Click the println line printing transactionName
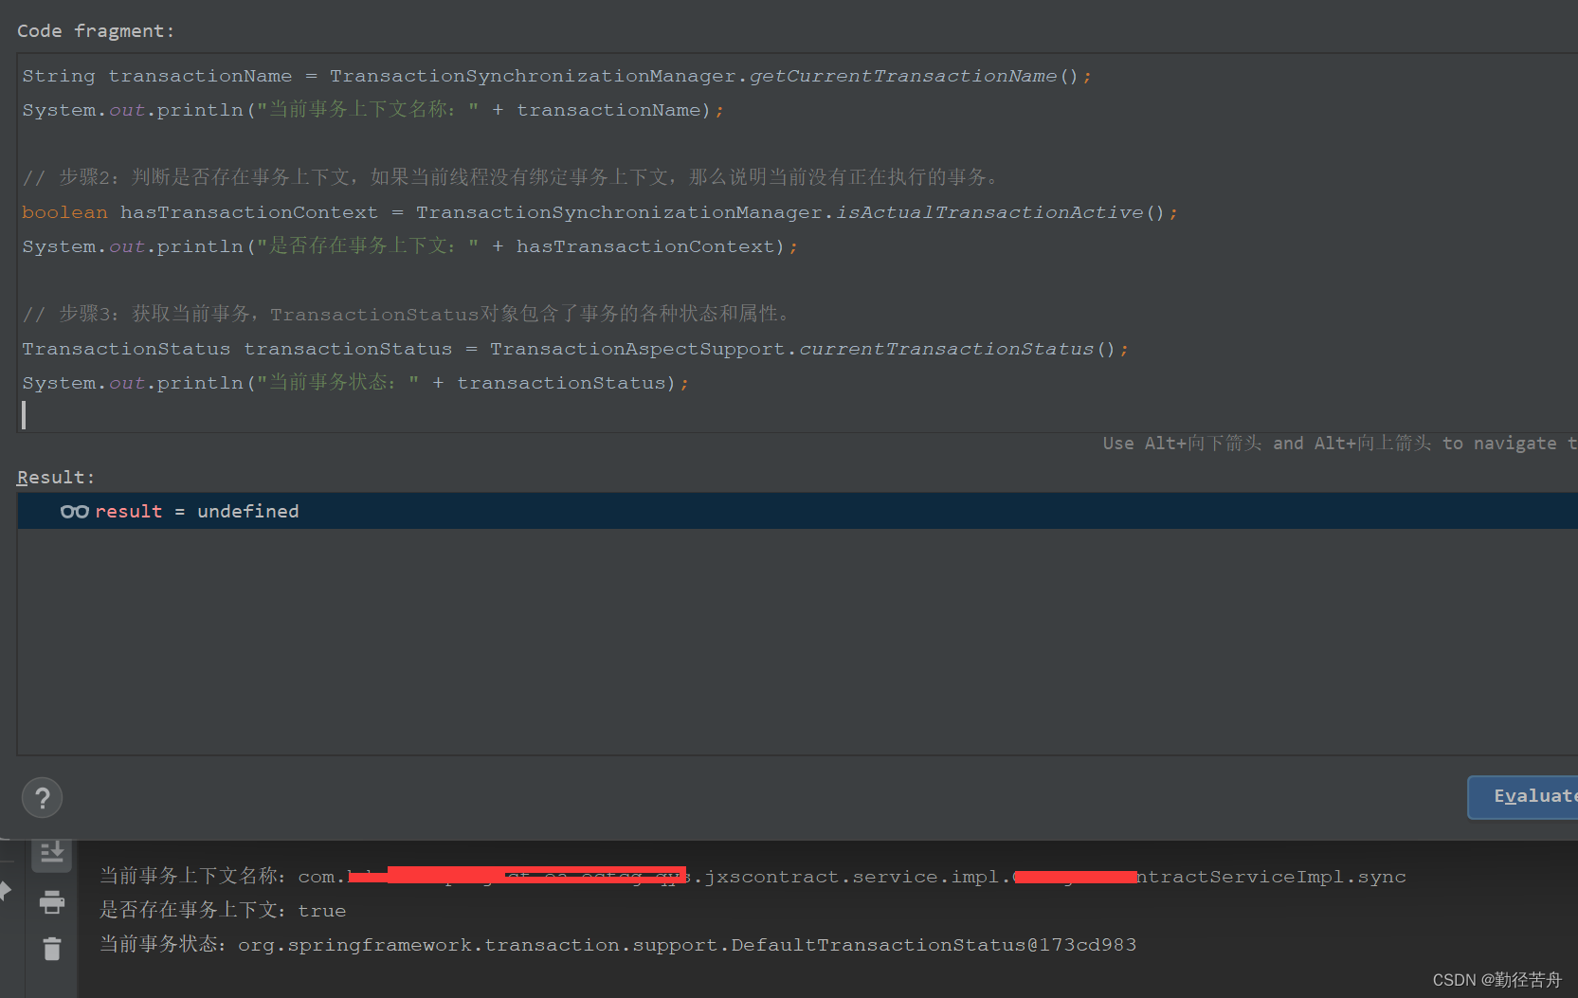1578x998 pixels. tap(373, 110)
